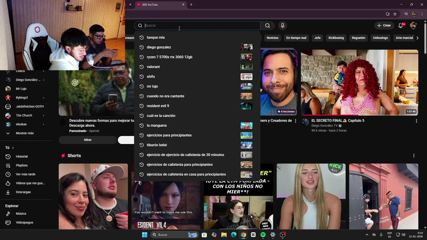
Task: Open YouTube account avatar menu
Action: point(413,26)
